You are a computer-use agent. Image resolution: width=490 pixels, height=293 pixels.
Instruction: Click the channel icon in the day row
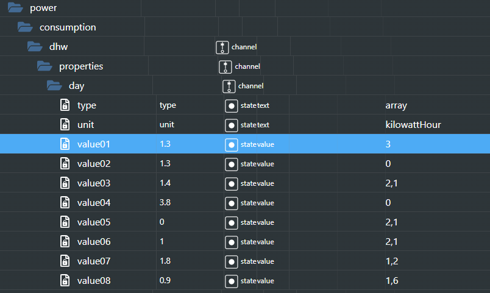[229, 86]
